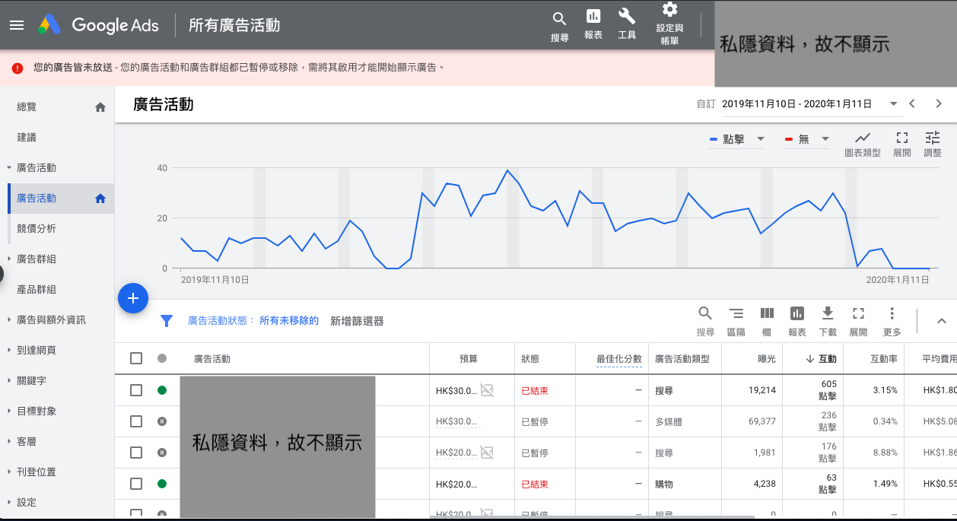Click 新增篩選器 to add a filter
Screen dimensions: 957x521
click(357, 321)
